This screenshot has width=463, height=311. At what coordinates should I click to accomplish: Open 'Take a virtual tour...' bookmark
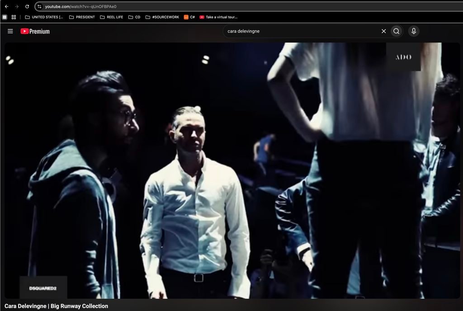218,17
